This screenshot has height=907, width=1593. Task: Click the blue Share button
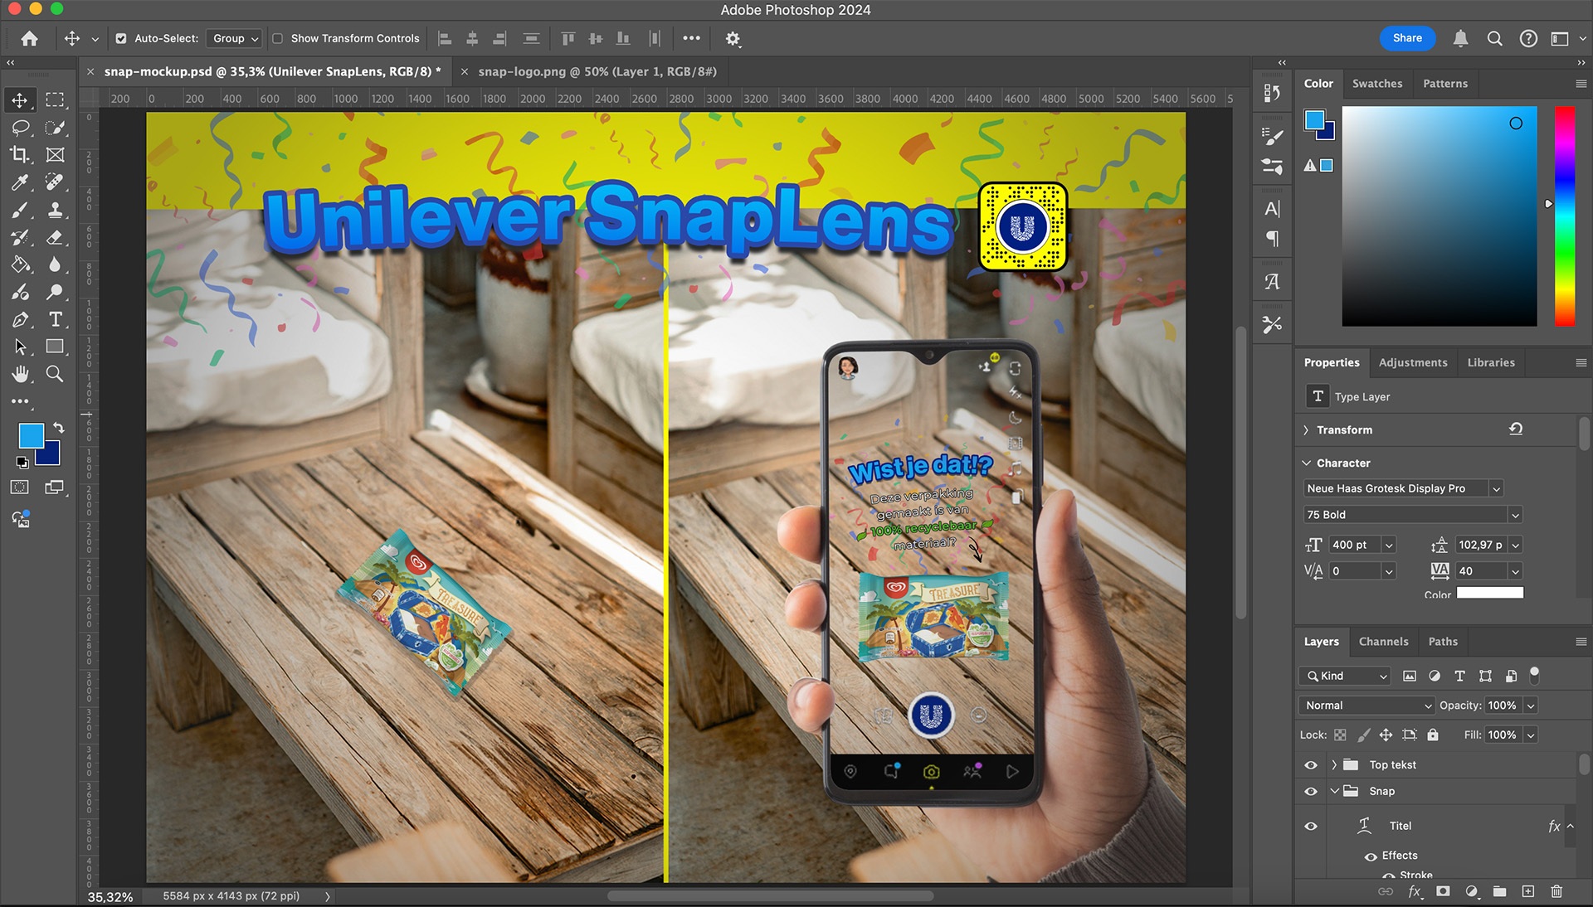(1407, 38)
